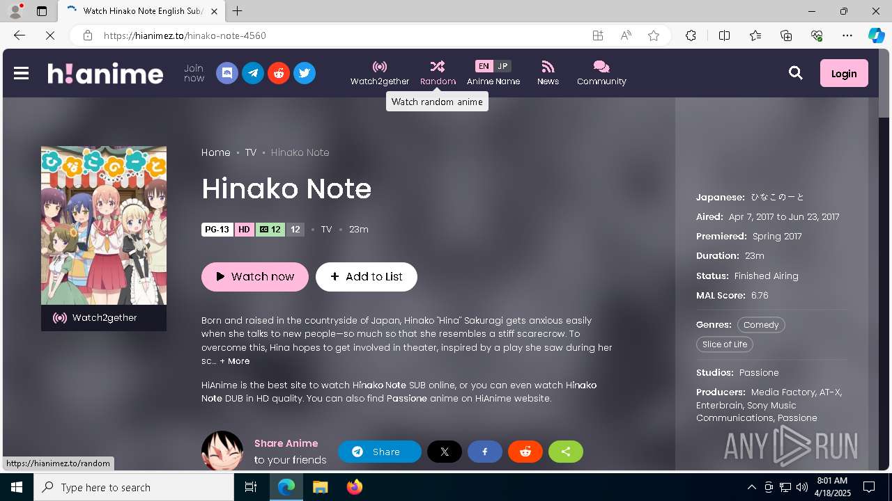This screenshot has height=501, width=892.
Task: Open the Reddit join icon
Action: 279,73
